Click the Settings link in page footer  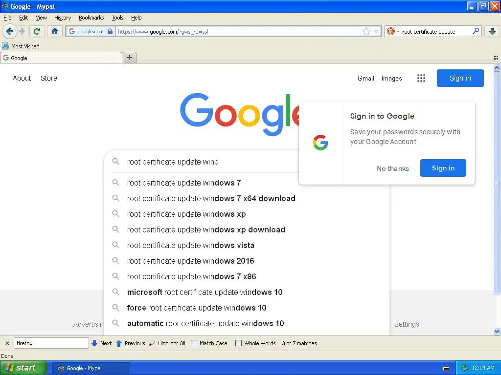(x=407, y=324)
